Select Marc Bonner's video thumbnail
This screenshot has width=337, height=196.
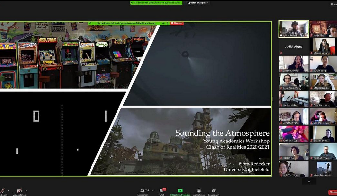click(x=323, y=169)
